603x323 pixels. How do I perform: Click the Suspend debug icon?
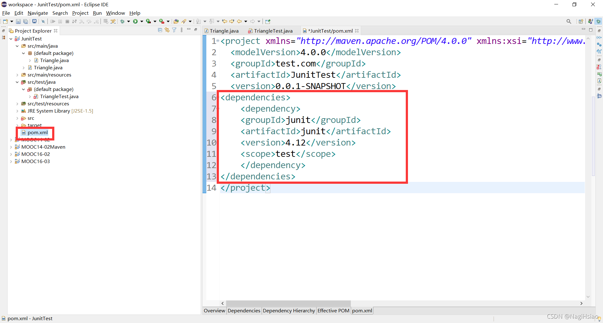60,21
